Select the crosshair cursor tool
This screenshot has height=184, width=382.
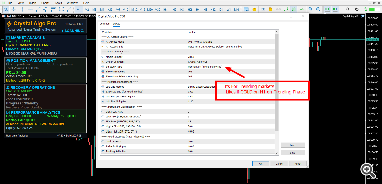14,9
